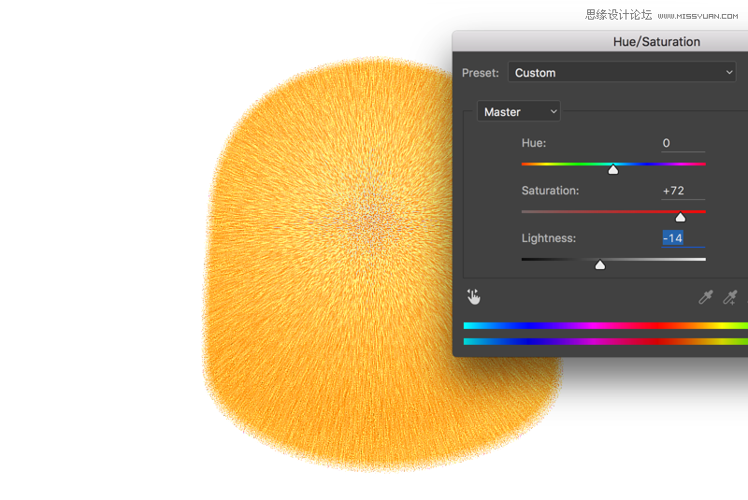748x500 pixels.
Task: Select the on-image adjustment hand tool
Action: 474,297
